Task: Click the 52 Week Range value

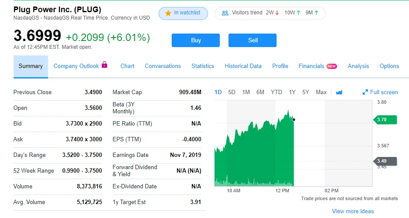Action: coord(82,170)
